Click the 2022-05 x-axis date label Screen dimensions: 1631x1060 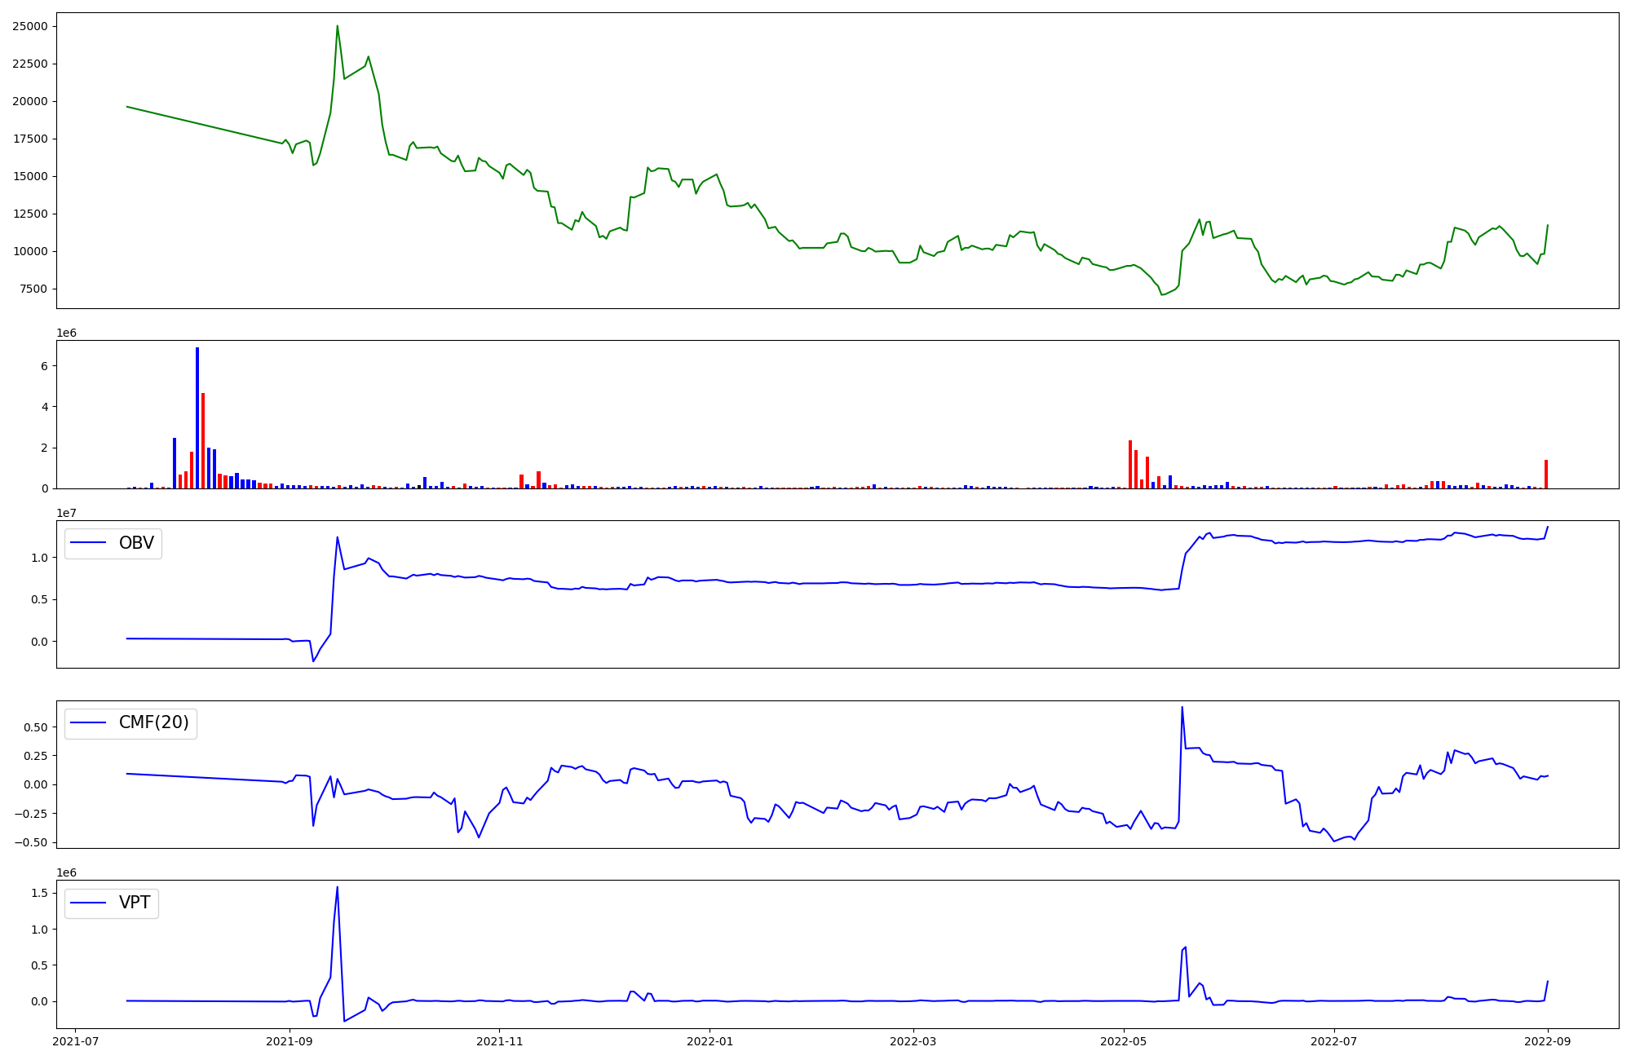click(x=1124, y=1040)
